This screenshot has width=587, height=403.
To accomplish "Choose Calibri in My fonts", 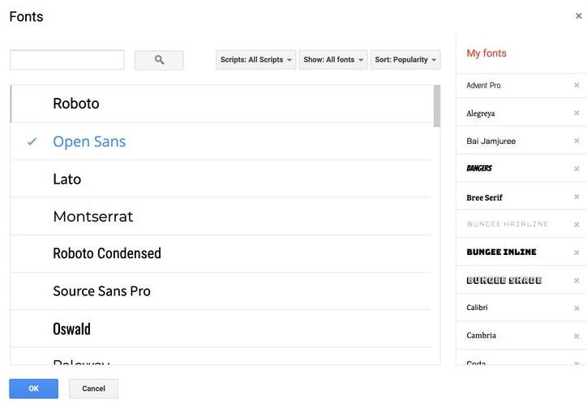I will pos(477,308).
